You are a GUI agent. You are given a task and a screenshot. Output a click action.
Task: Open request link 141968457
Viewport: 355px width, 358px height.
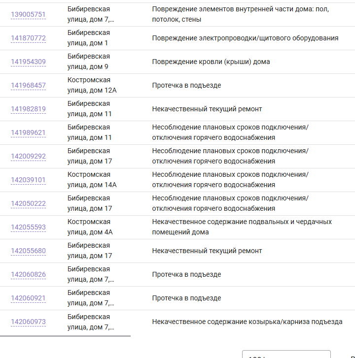(28, 85)
